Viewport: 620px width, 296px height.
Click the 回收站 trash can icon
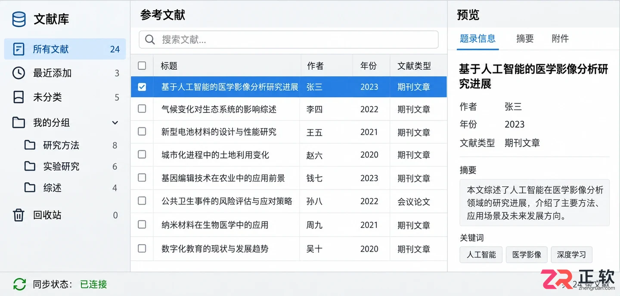coord(19,215)
